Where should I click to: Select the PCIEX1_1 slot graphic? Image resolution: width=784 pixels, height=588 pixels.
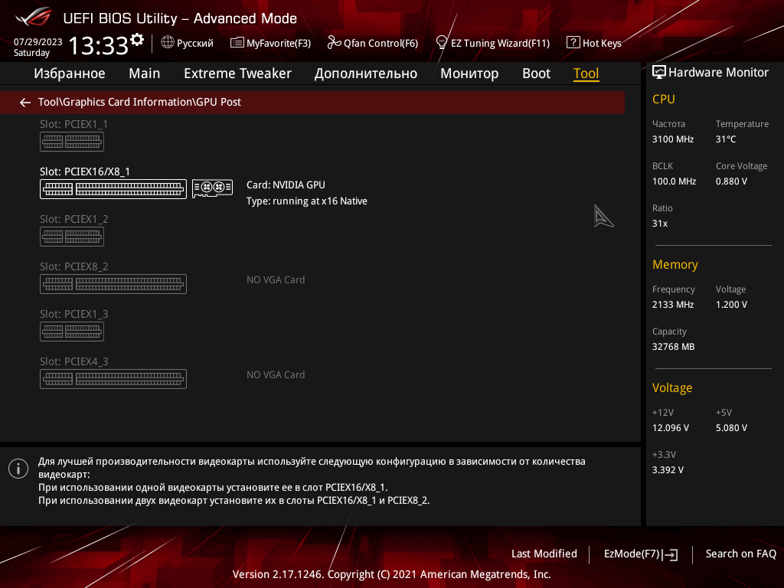coord(72,142)
